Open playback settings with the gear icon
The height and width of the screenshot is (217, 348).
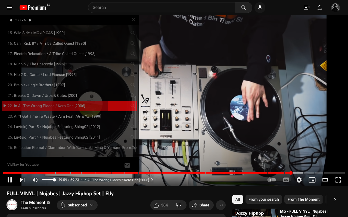coord(299,180)
